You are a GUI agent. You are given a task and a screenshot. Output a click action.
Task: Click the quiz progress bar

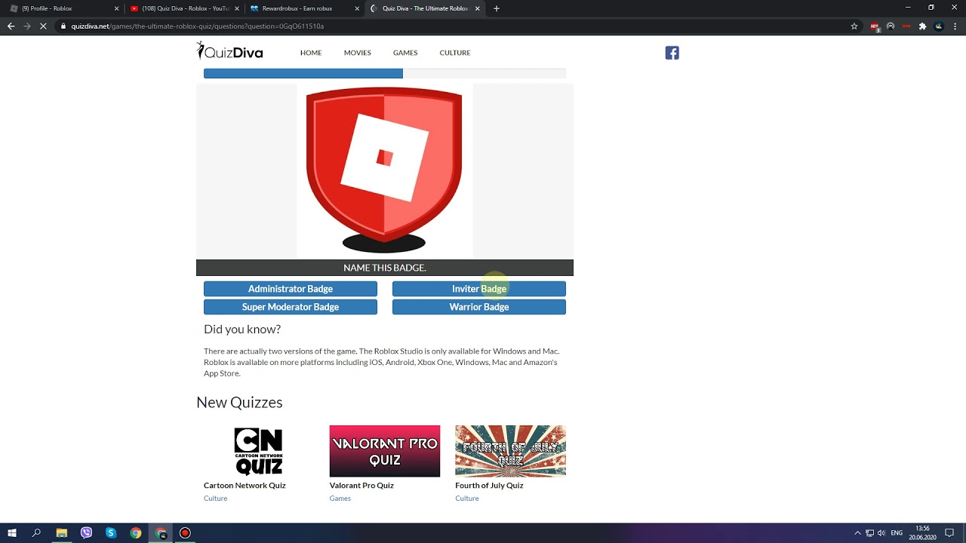[385, 73]
